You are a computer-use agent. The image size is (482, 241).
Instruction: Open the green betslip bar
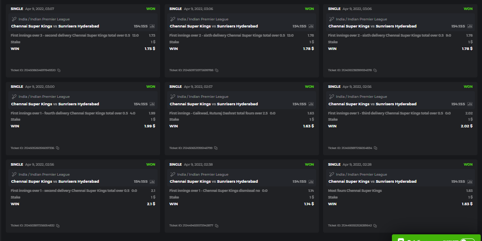(417, 239)
